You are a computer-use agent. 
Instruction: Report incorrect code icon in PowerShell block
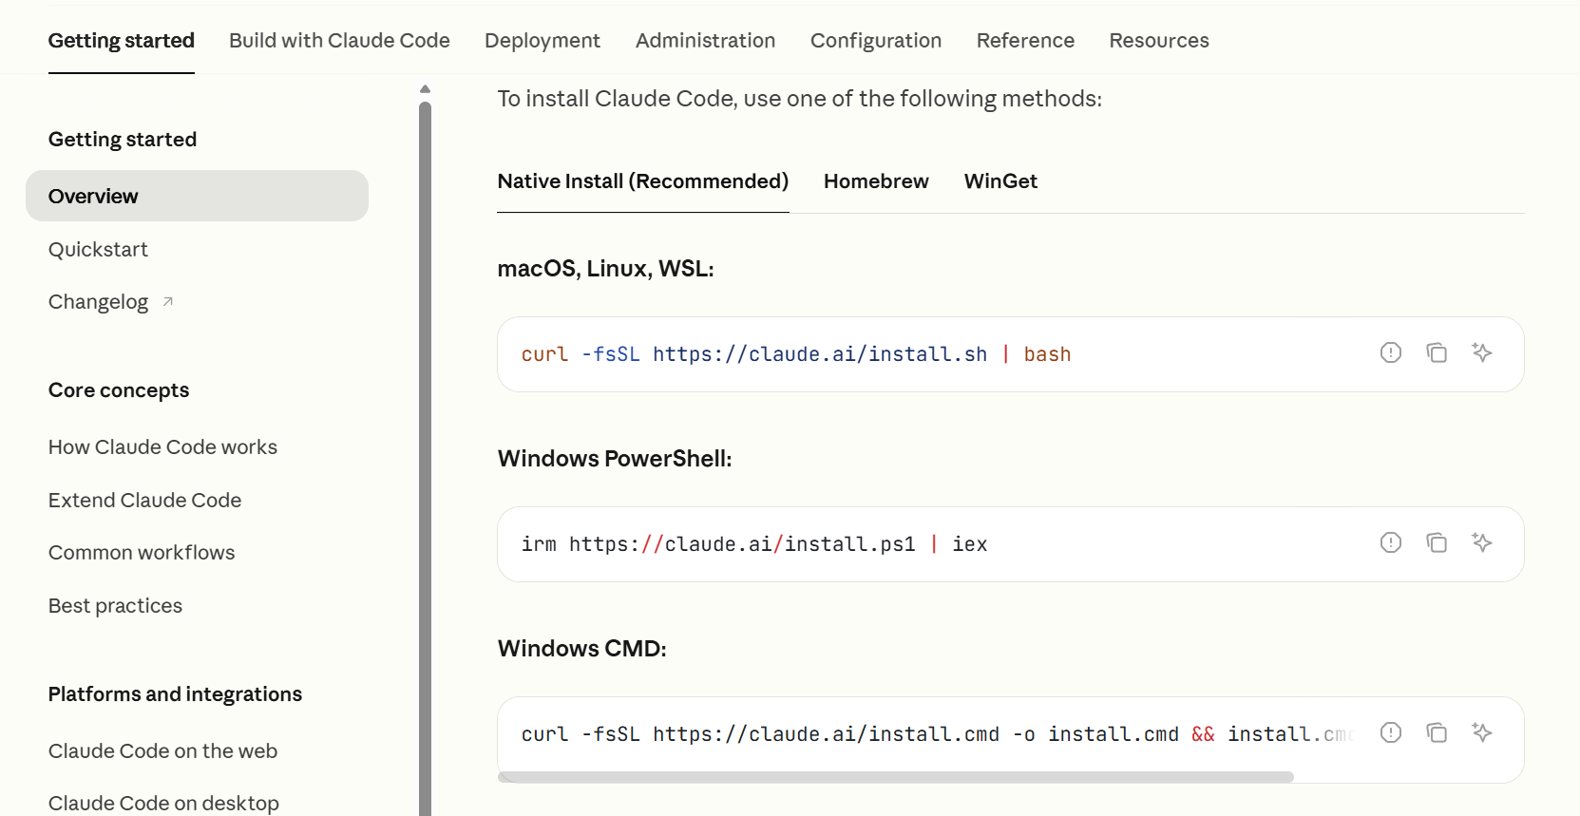1391,543
